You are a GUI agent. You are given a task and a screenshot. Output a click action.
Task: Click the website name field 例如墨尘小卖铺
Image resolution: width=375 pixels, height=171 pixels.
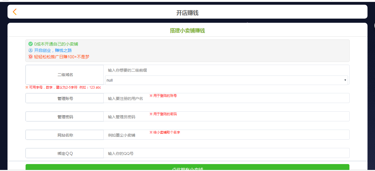tap(226, 135)
